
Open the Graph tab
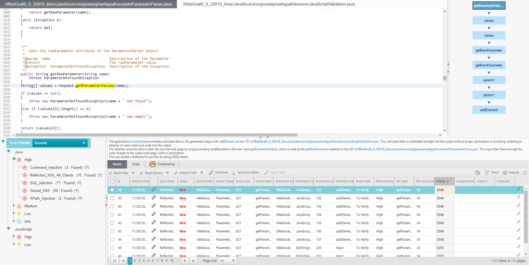click(136, 164)
